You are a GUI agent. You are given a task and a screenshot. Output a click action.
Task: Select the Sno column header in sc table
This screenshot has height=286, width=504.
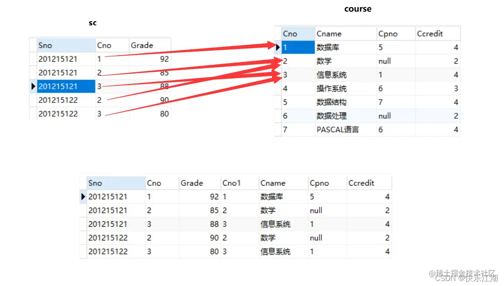(66, 45)
